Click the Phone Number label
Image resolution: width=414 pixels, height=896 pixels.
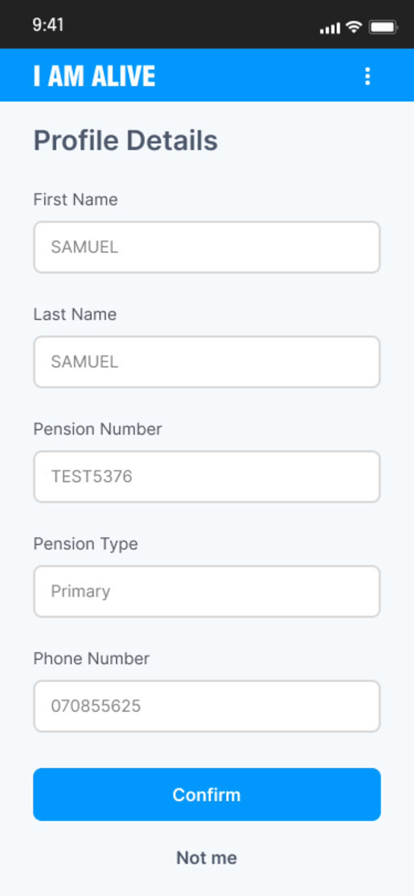click(91, 659)
